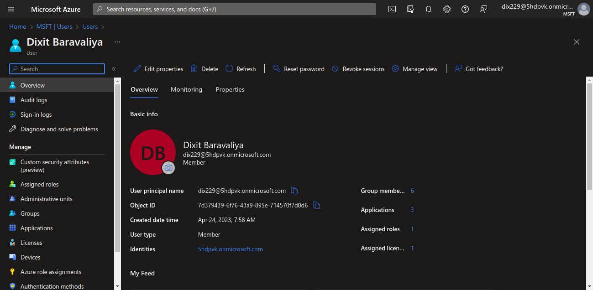Click the Created date Apr 24, 2023
Image resolution: width=593 pixels, height=290 pixels.
point(226,220)
